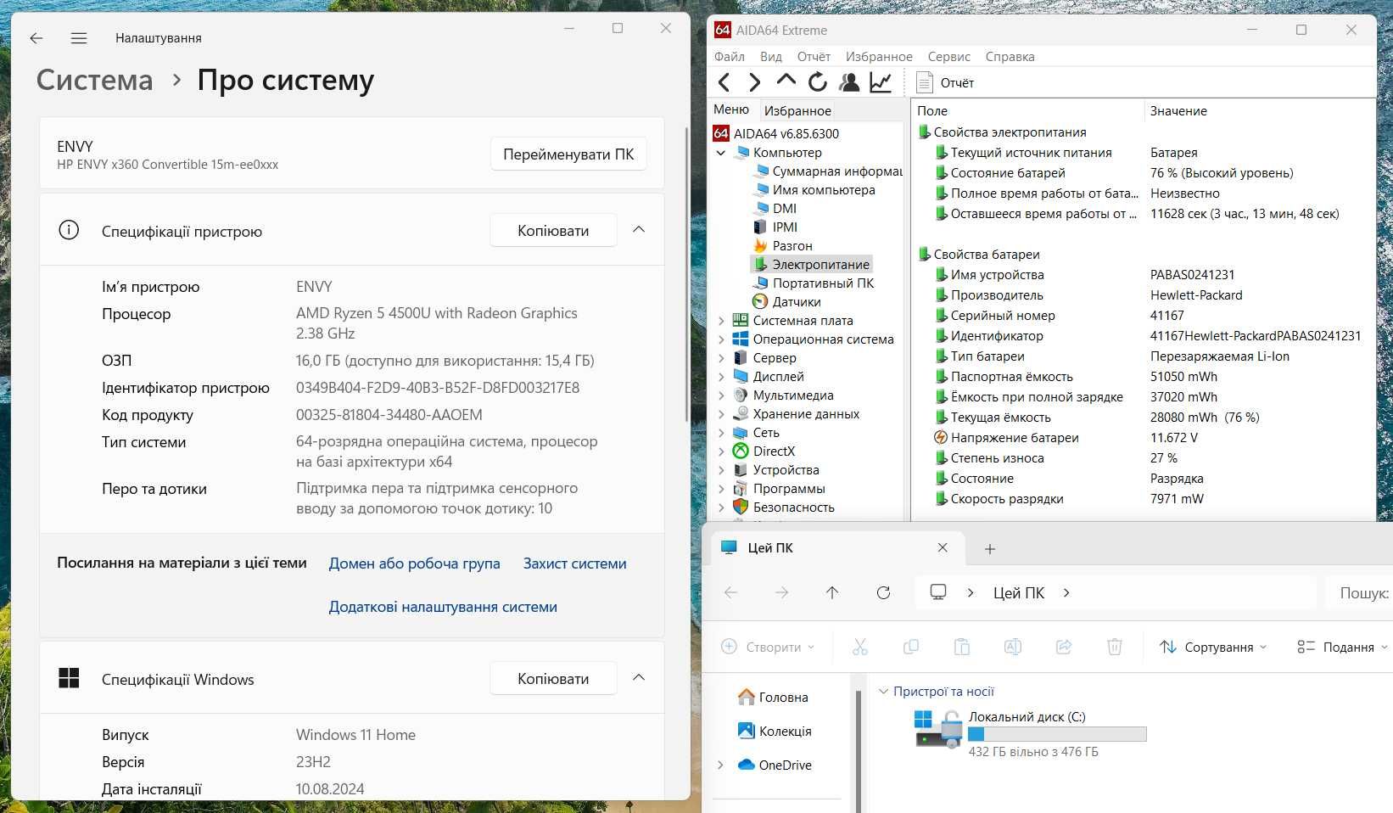
Task: Collapse the Пристрої та носії group
Action: [883, 692]
